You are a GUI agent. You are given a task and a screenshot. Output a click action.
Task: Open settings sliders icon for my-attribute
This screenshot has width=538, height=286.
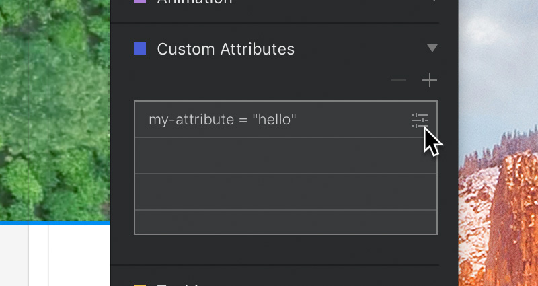pyautogui.click(x=420, y=120)
